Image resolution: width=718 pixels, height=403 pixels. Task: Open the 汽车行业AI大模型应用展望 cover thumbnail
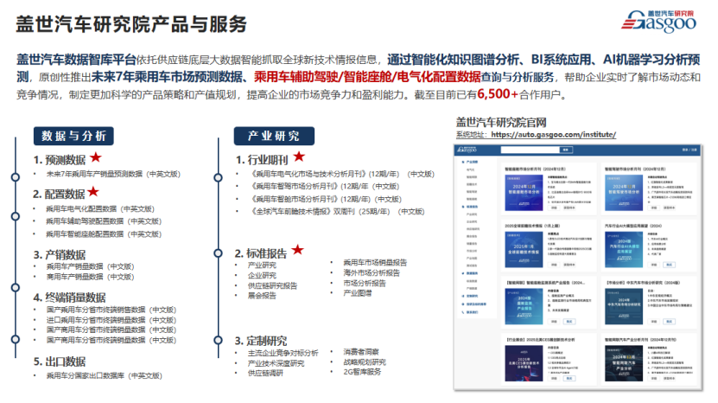coord(624,249)
